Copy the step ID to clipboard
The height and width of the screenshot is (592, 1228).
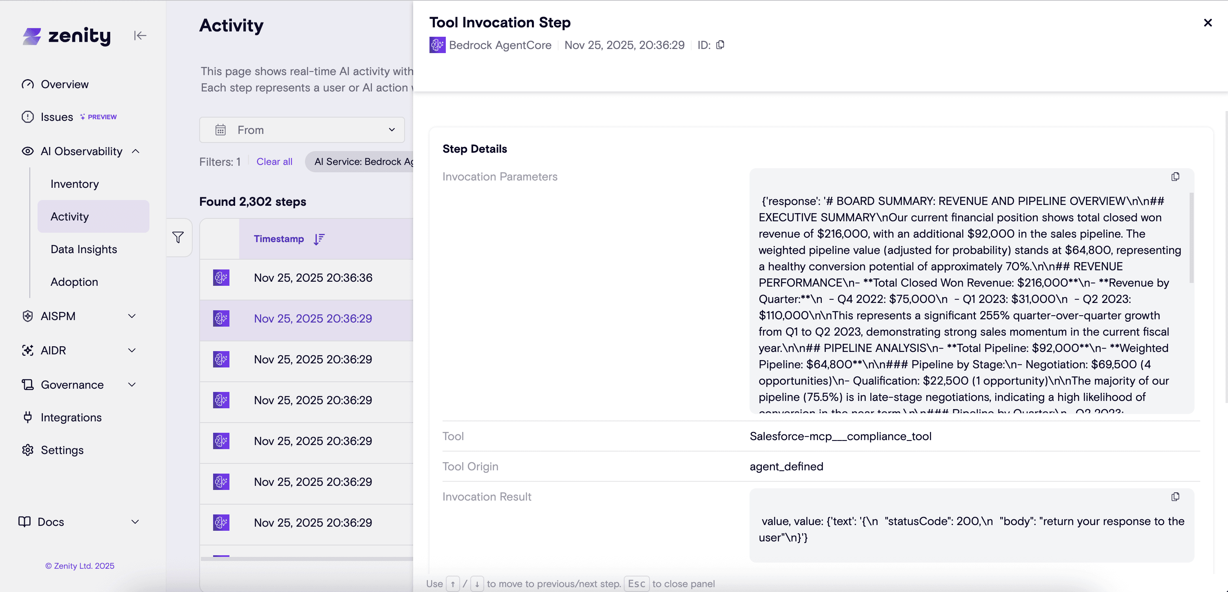(720, 45)
